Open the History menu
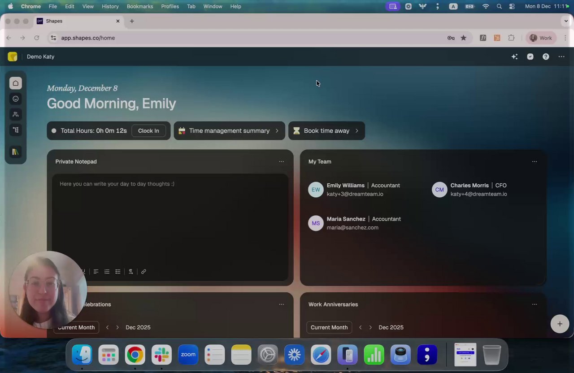Screen dimensions: 574x373 (110, 6)
